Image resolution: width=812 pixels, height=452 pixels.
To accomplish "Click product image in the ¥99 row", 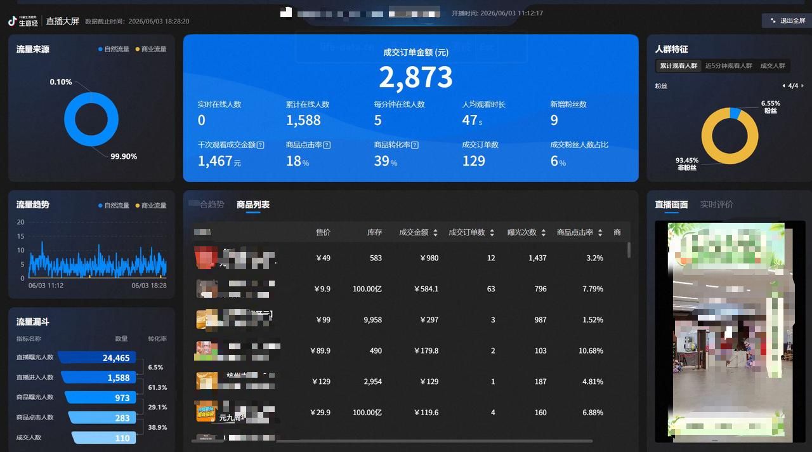I will (x=207, y=319).
